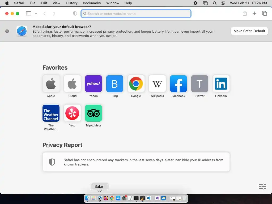The width and height of the screenshot is (272, 204).
Task: Open the Privacy Report card
Action: 136,162
